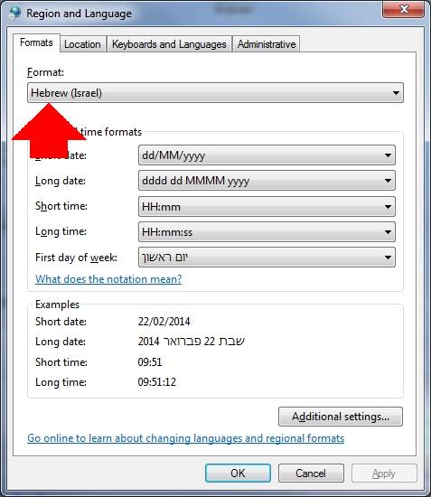Image resolution: width=431 pixels, height=497 pixels.
Task: Open the Location tab
Action: (x=82, y=44)
